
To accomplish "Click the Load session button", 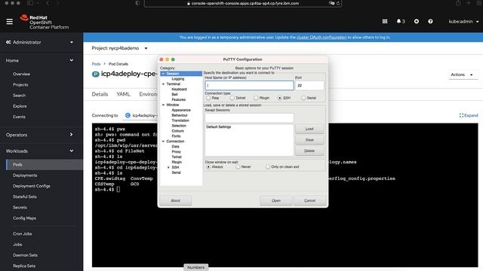I will [x=309, y=129].
